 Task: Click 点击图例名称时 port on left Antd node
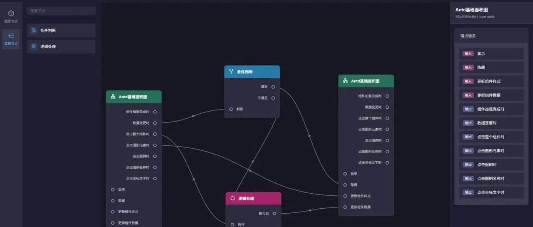(x=155, y=167)
